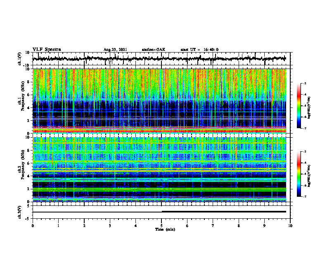Click time-axis tick label "9"
This screenshot has height=253, width=327.
point(264,226)
